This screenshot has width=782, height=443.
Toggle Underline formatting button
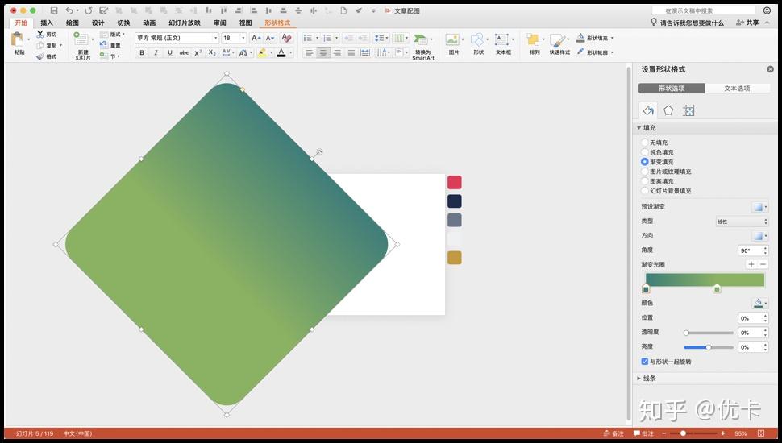[170, 52]
